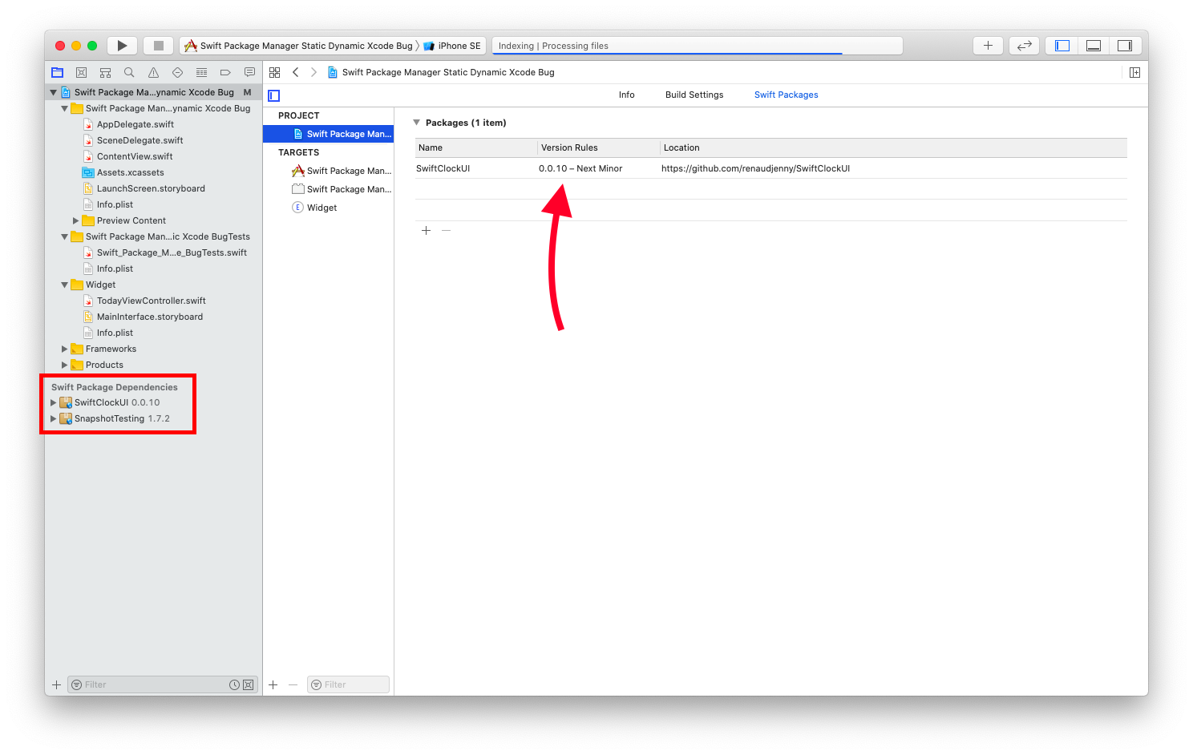Switch to the Info tab
The height and width of the screenshot is (755, 1193).
pos(626,95)
